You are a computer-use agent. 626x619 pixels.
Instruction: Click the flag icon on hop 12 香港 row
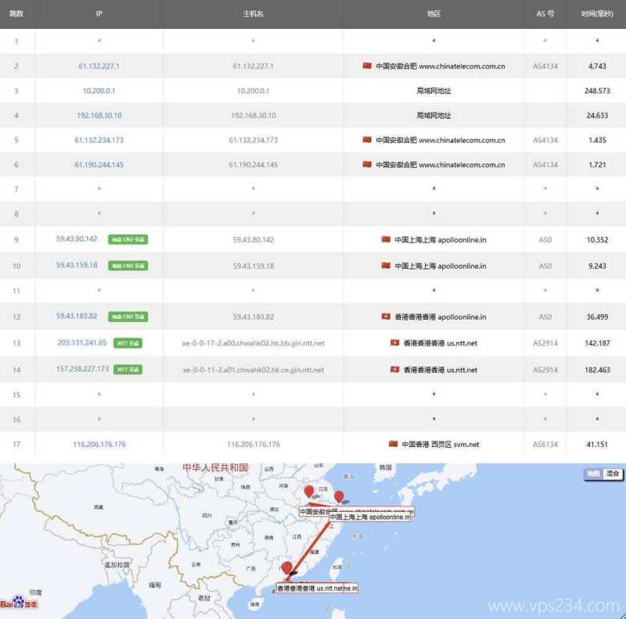point(383,316)
